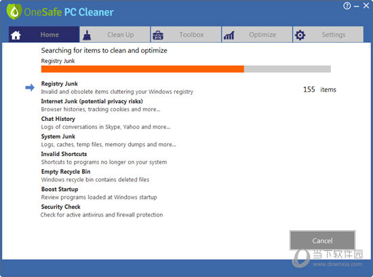Close the OneSafe PC Cleaner window
This screenshot has height=277, width=373.
tap(366, 5)
